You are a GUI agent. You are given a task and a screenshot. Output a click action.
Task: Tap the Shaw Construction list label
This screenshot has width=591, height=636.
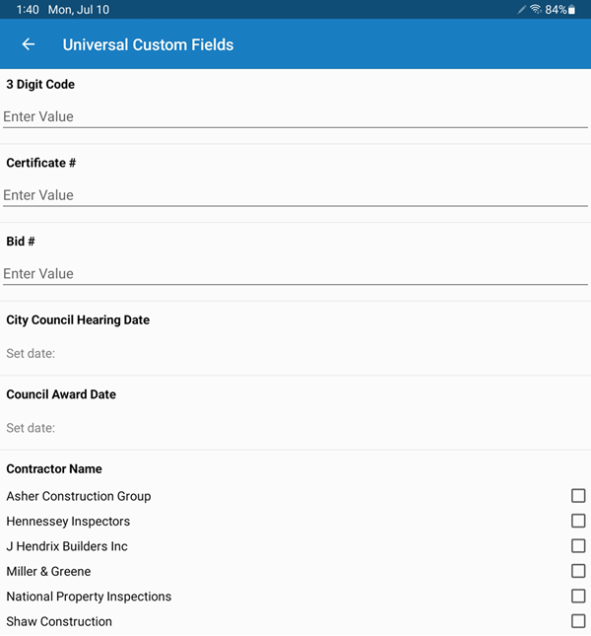tap(59, 621)
